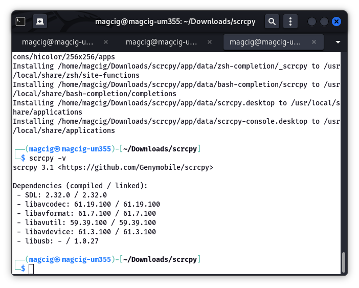The width and height of the screenshot is (359, 288).
Task: Click the bash-completion/scrcpy install line
Action: pyautogui.click(x=176, y=84)
